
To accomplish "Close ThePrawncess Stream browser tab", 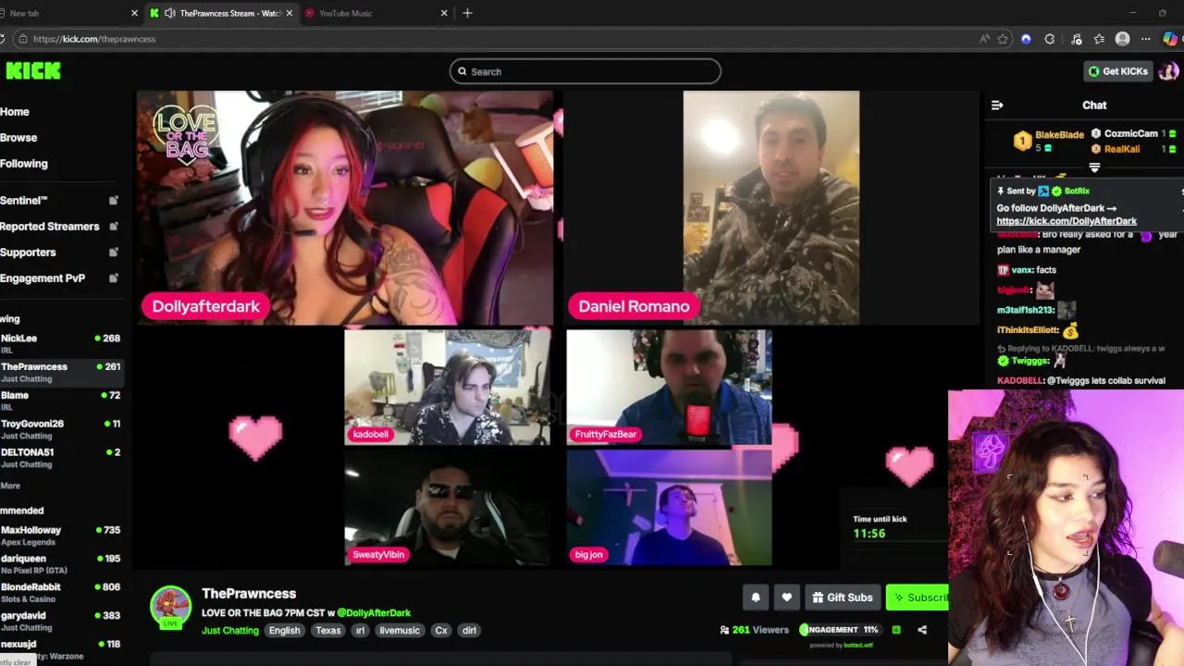I will [x=290, y=13].
